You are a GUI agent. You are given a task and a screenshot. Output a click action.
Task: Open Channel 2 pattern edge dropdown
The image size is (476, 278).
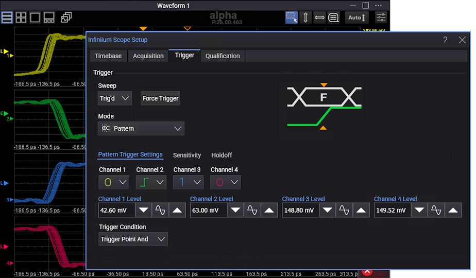tap(151, 182)
